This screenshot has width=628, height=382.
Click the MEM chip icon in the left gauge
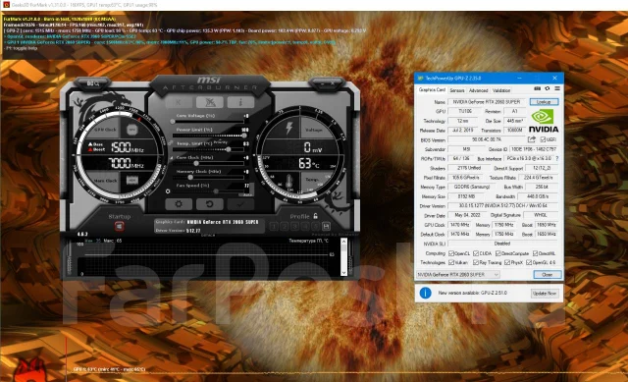[x=131, y=181]
